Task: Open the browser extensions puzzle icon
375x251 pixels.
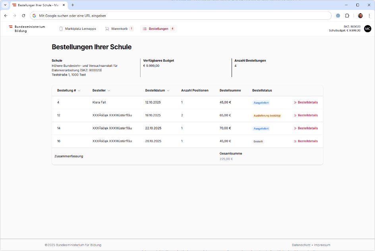Action: point(347,16)
